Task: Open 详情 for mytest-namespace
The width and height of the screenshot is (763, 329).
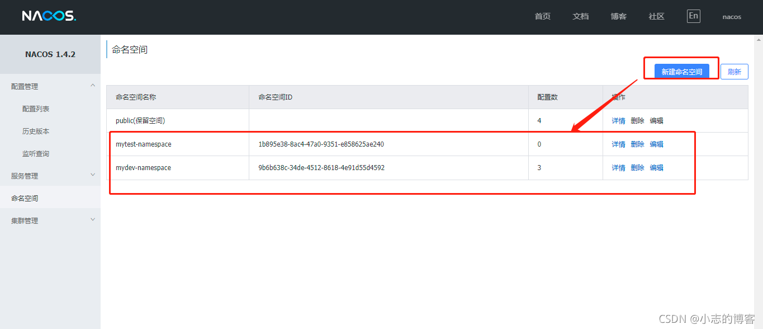Action: (618, 144)
